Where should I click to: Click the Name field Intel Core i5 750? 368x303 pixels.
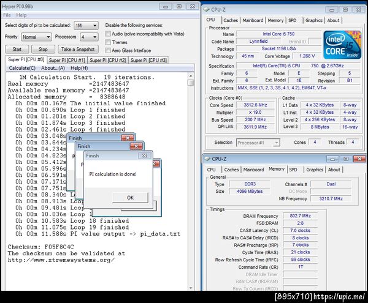click(x=278, y=34)
